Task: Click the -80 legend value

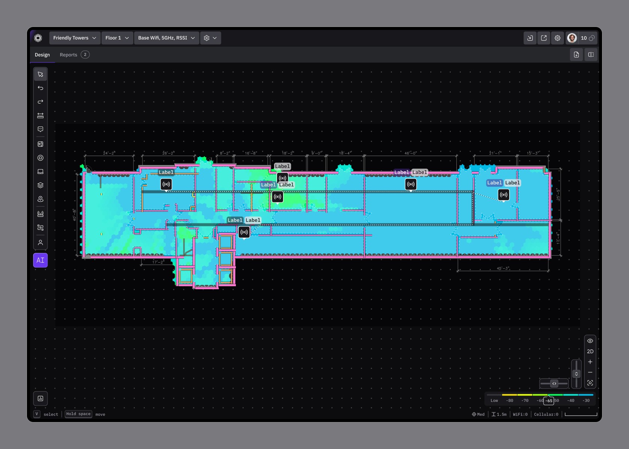Action: (x=510, y=400)
